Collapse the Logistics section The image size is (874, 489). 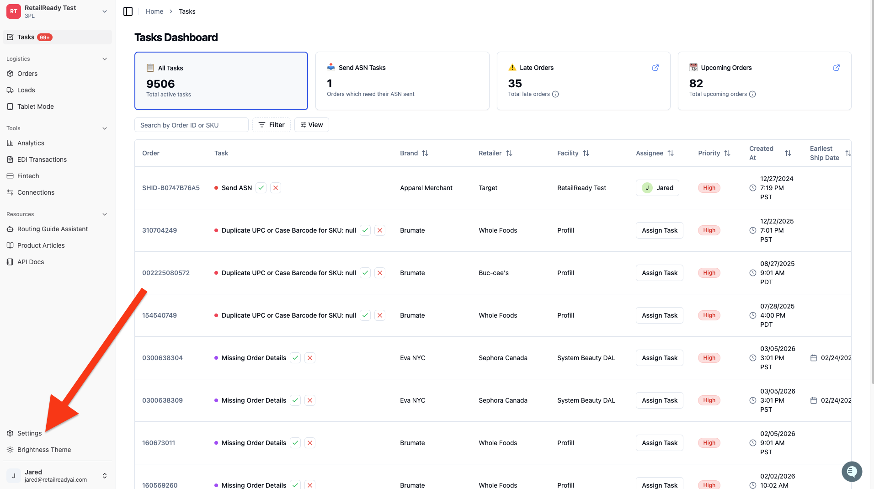(105, 59)
